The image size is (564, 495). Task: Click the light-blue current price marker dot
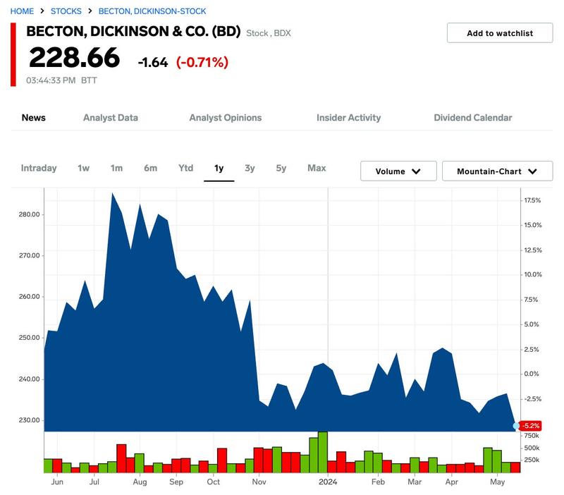pos(516,426)
